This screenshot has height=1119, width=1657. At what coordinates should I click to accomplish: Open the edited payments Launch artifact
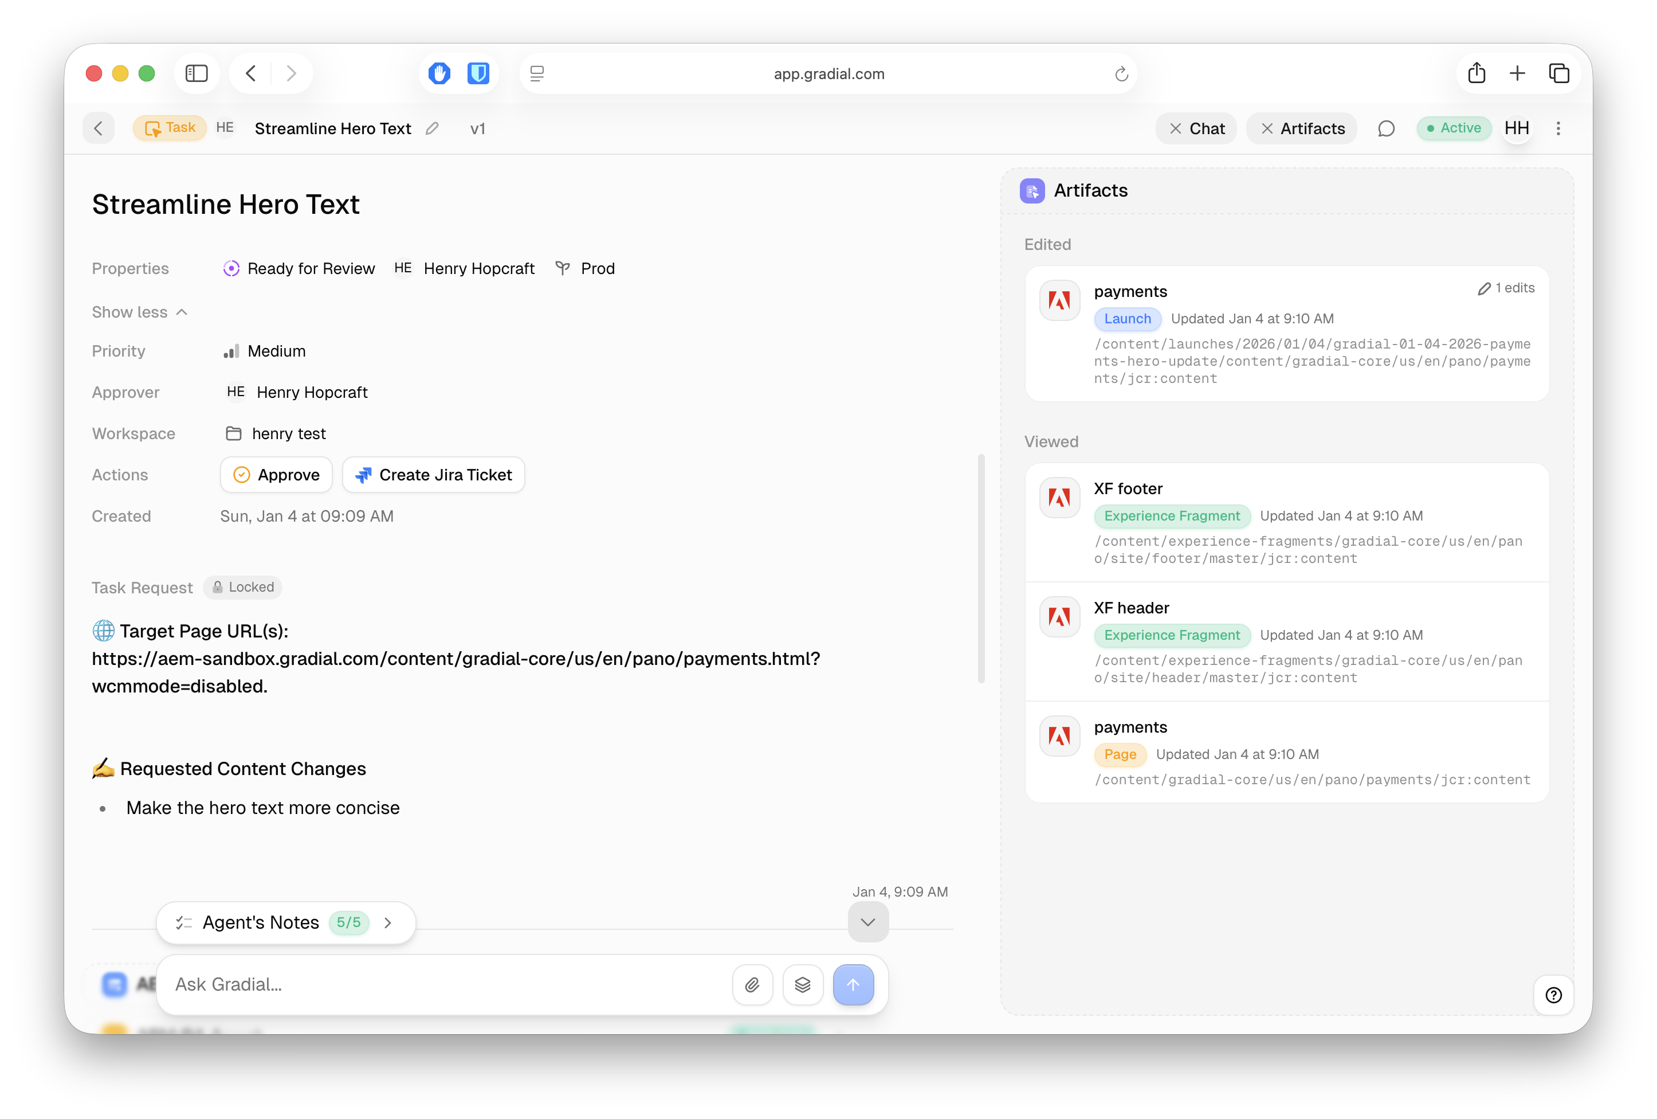[1286, 334]
